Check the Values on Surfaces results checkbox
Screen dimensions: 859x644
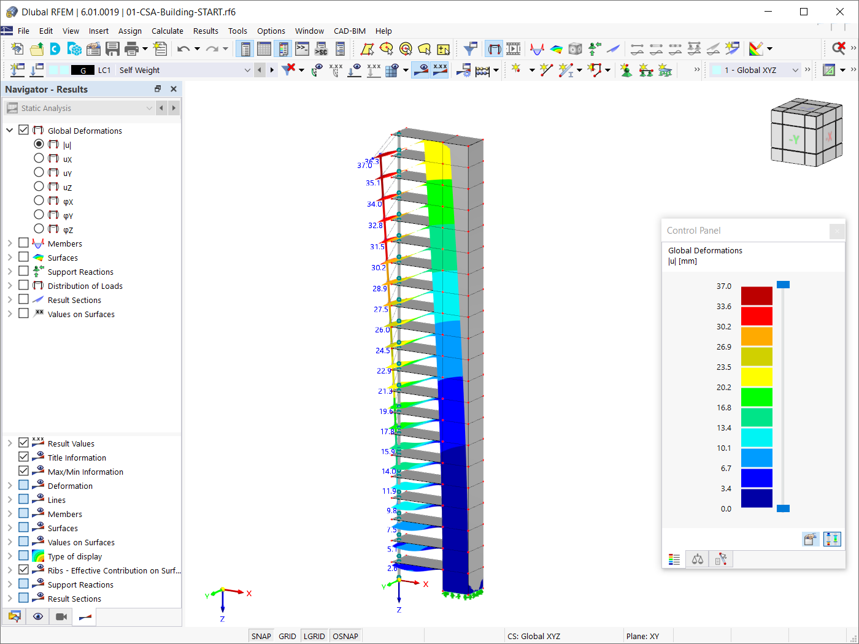pyautogui.click(x=24, y=313)
